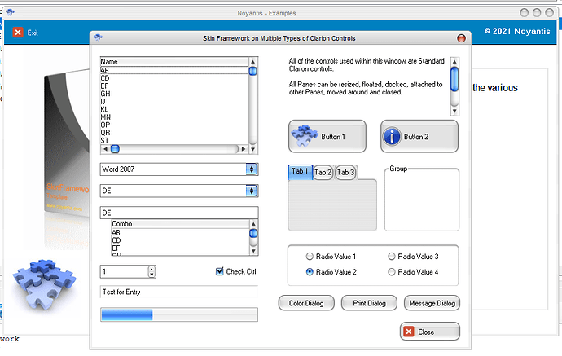Click the Close button at dialog bottom
The image size is (562, 356).
click(430, 332)
